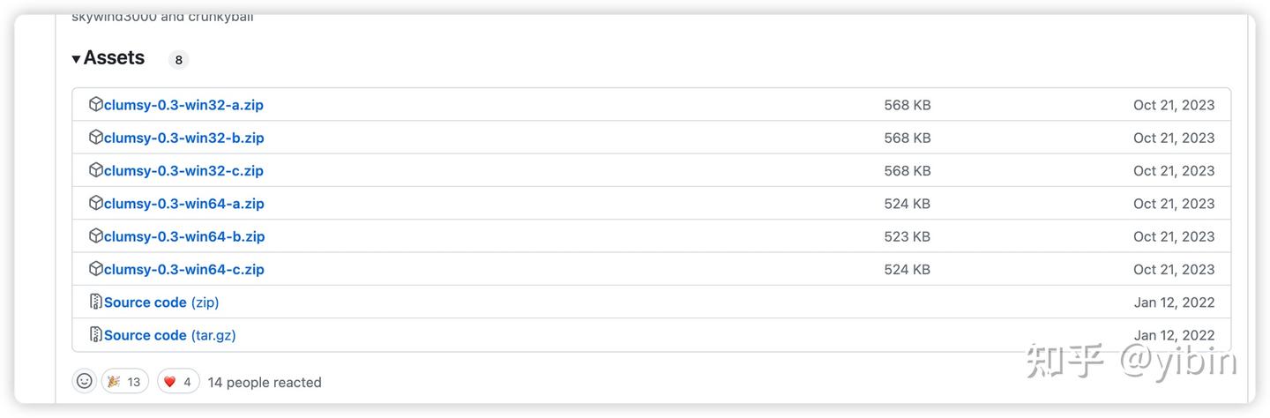This screenshot has height=418, width=1270.
Task: Download clumsy-0.3-win32-c.zip file
Action: click(183, 170)
